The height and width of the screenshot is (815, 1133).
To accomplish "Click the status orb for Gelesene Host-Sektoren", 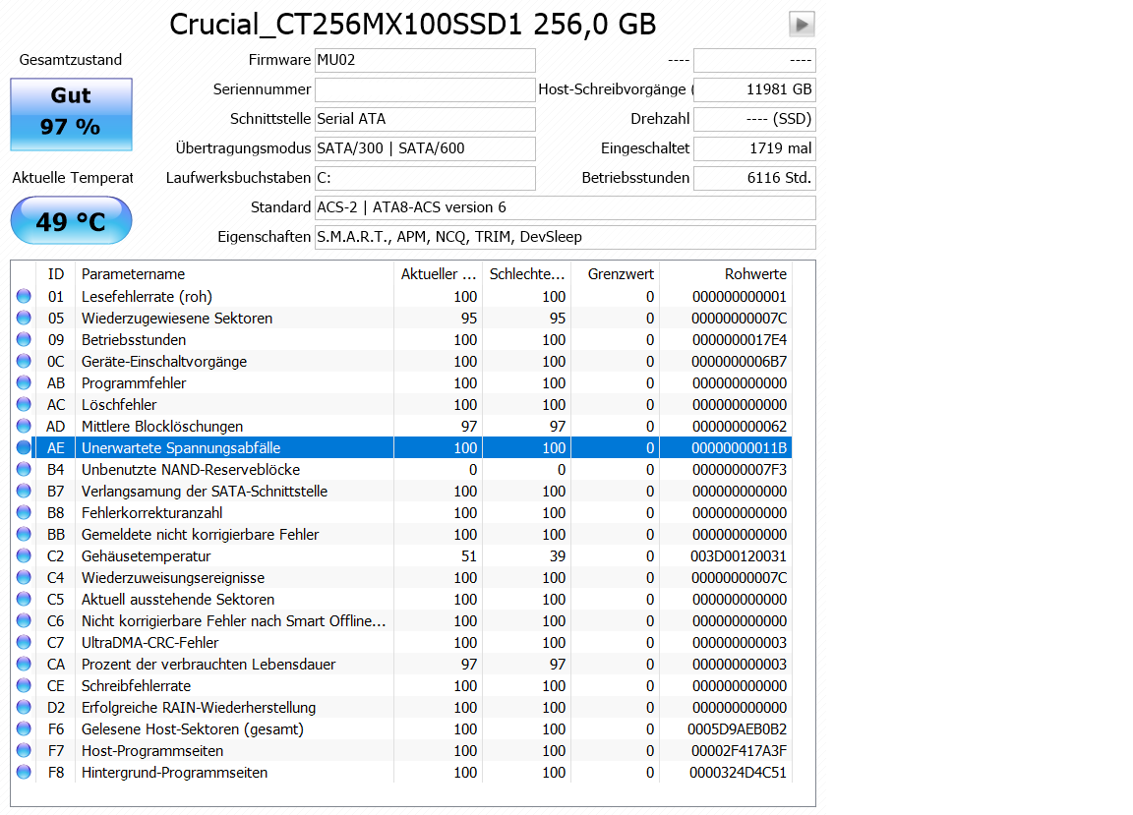I will [x=24, y=729].
